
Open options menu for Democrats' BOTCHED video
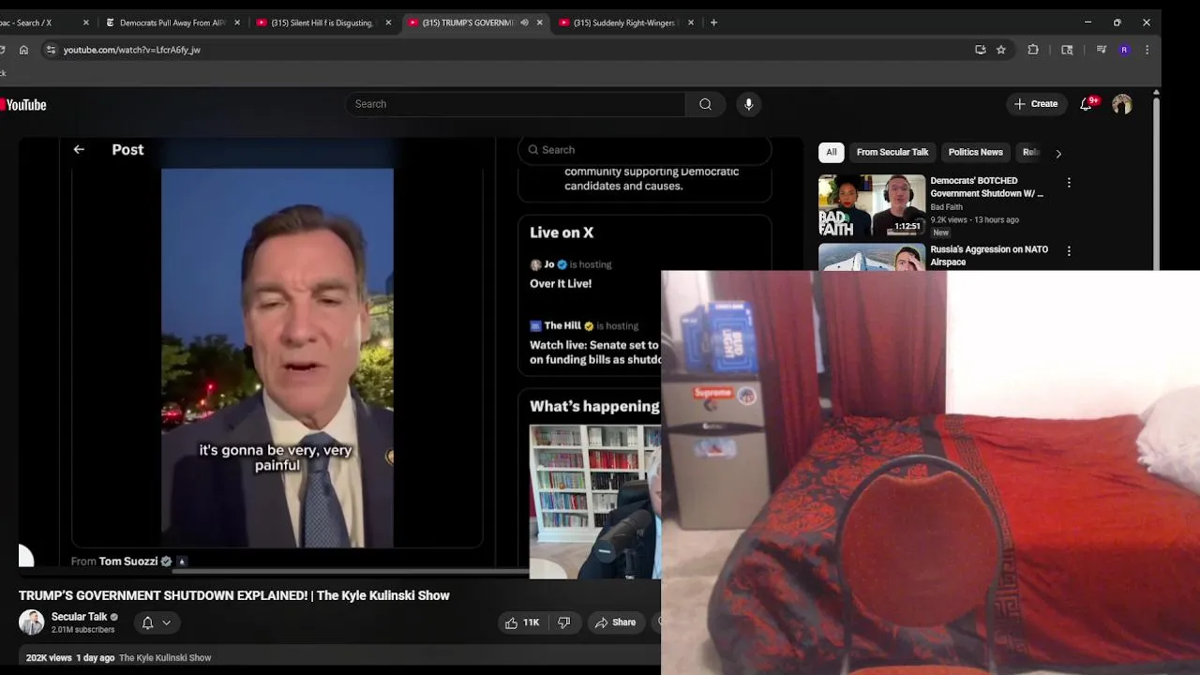1069,183
